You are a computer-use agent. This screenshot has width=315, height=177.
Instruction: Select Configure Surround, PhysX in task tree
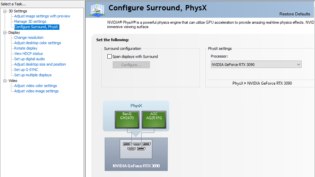(36, 27)
